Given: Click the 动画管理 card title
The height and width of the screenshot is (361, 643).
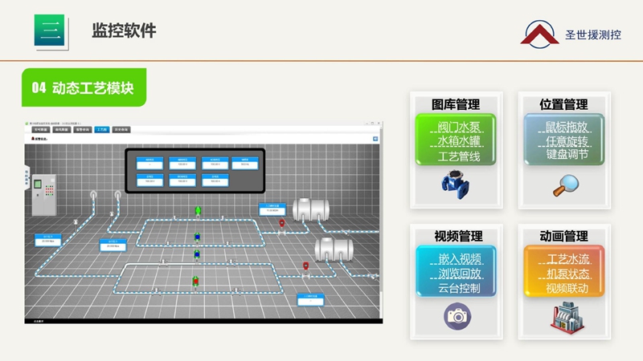Looking at the screenshot, I should point(564,236).
